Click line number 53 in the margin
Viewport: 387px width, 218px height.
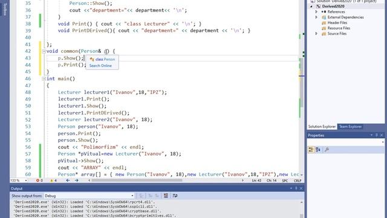click(28, 127)
